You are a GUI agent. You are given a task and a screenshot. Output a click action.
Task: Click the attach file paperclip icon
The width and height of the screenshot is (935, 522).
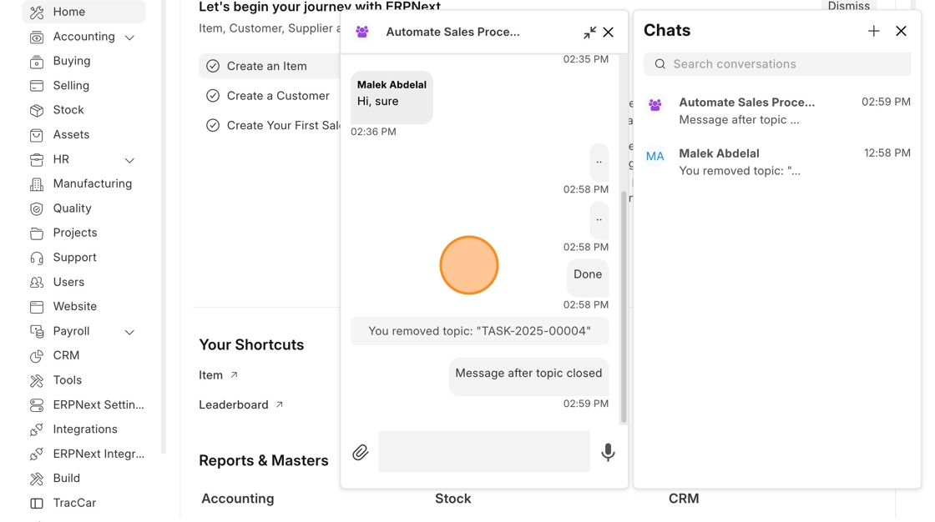tap(360, 452)
